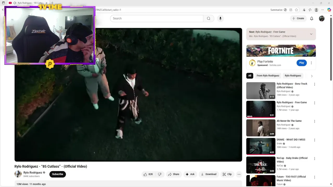Open title Rylo Rodriguez - Benz Truck (Official Video)
Screen dimensions: 333x187
click(292, 85)
